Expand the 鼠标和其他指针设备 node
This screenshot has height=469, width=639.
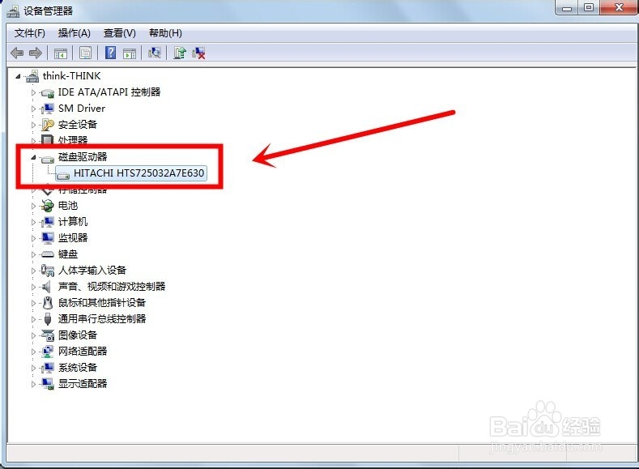click(x=33, y=303)
